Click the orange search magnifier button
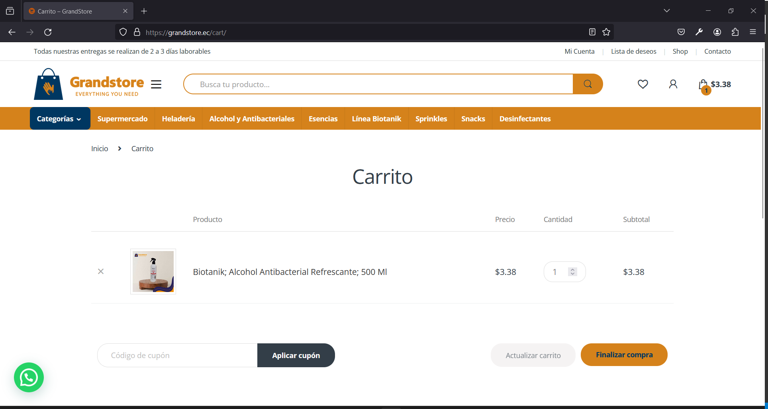The height and width of the screenshot is (409, 768). [x=588, y=84]
